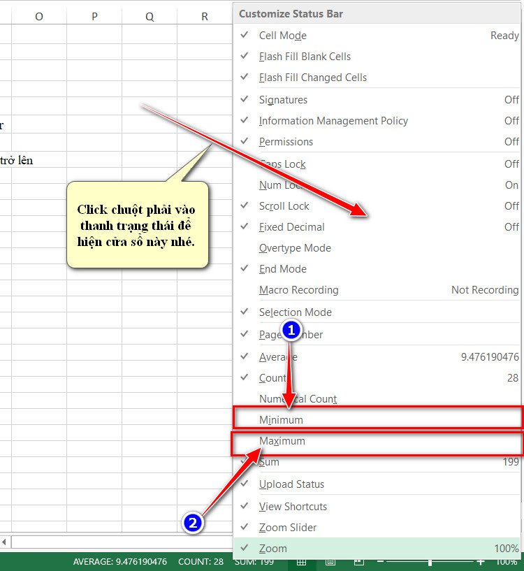Toggle the Zoom 100% menu entry
Viewport: 524px width, 571px height.
click(377, 548)
